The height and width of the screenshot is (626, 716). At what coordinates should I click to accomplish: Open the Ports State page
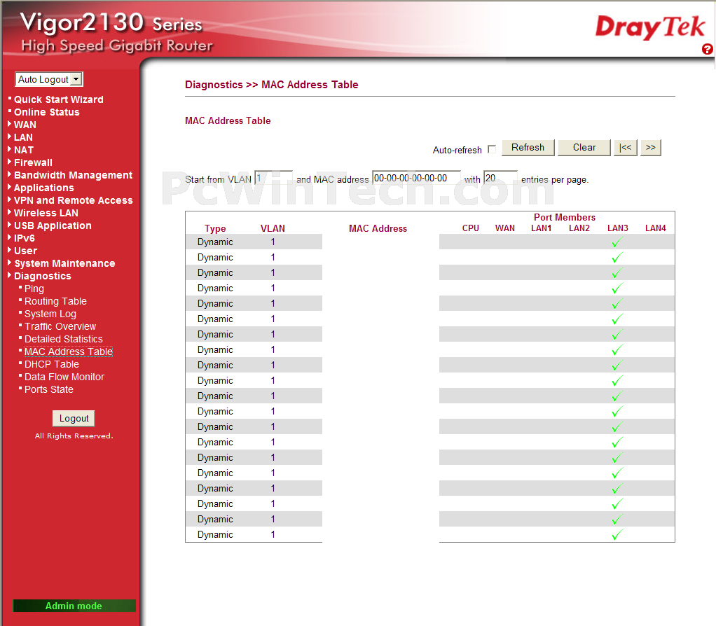point(49,389)
